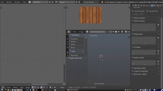
Task: Open the Material properties tab icon
Action: 155,6
